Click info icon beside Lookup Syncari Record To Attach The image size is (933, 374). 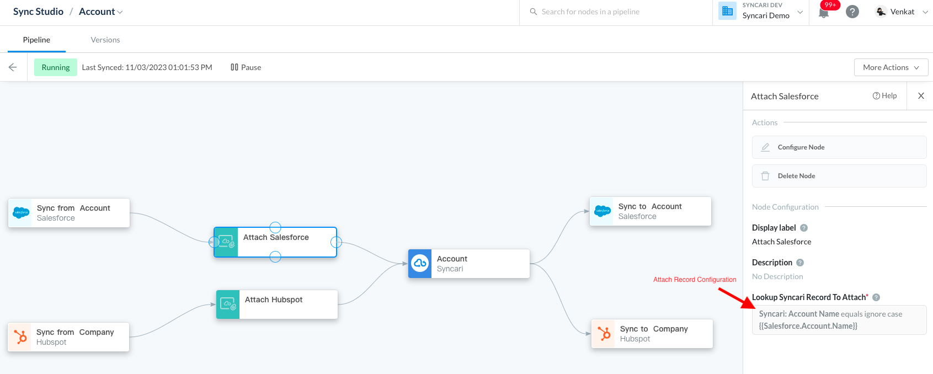point(876,297)
